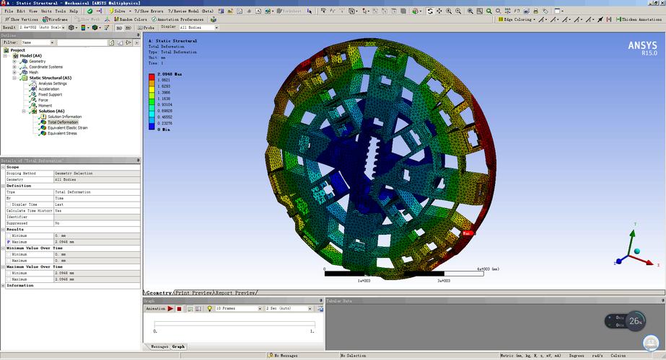Click the animation timeline slider bar
The image size is (666, 360).
(235, 325)
